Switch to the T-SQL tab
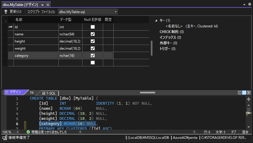The width and height of the screenshot is (253, 143). pyautogui.click(x=49, y=93)
